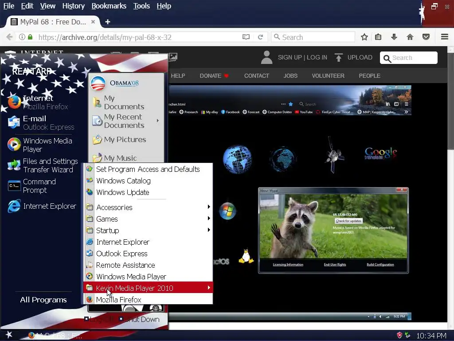Select Windows Update in programs list
The height and width of the screenshot is (341, 454).
pos(148,192)
